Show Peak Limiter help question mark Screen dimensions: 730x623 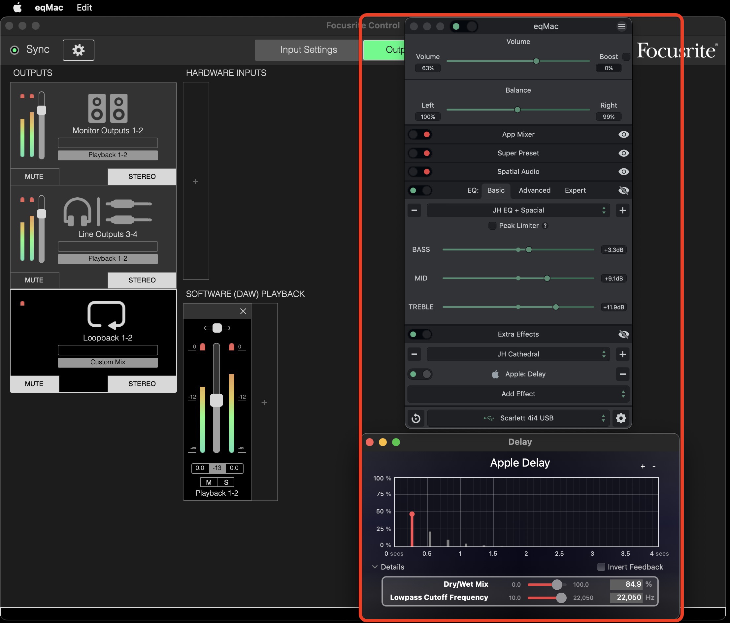[x=545, y=226]
